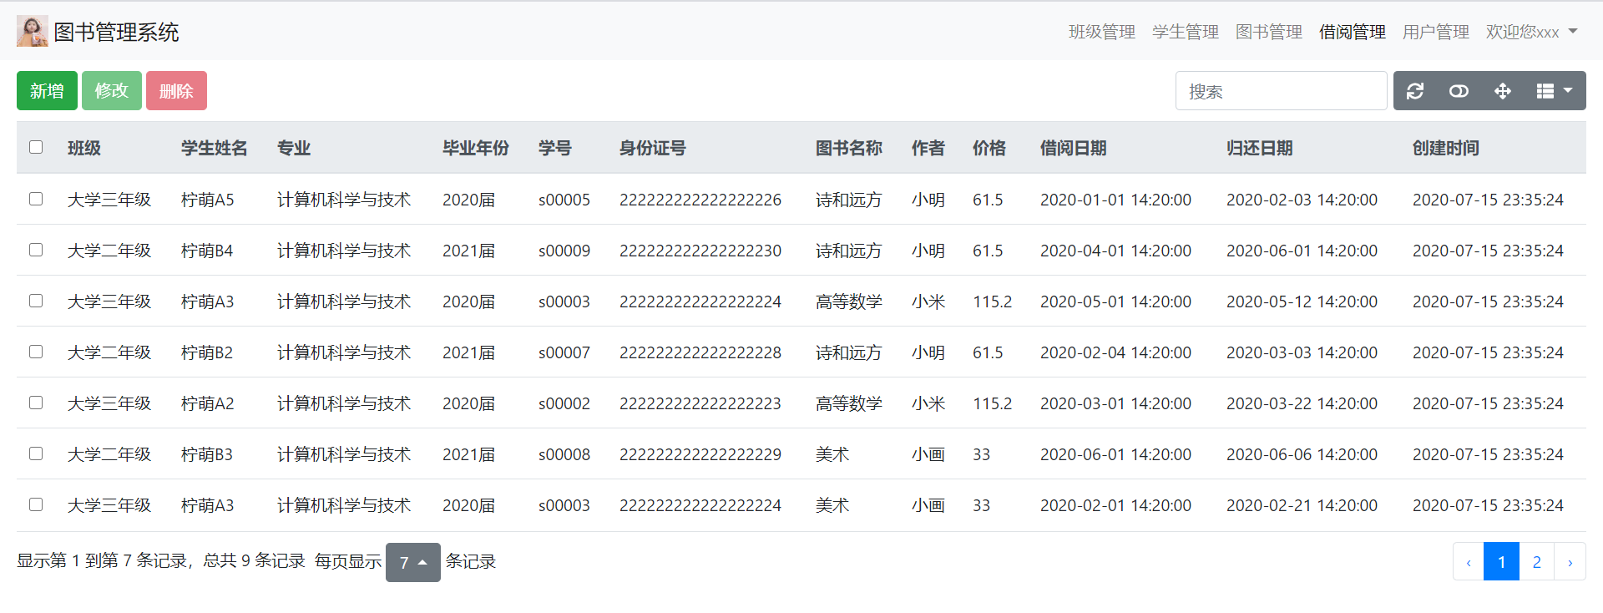This screenshot has height=613, width=1603.
Task: Click the 借阅日期 column header
Action: tap(1074, 148)
